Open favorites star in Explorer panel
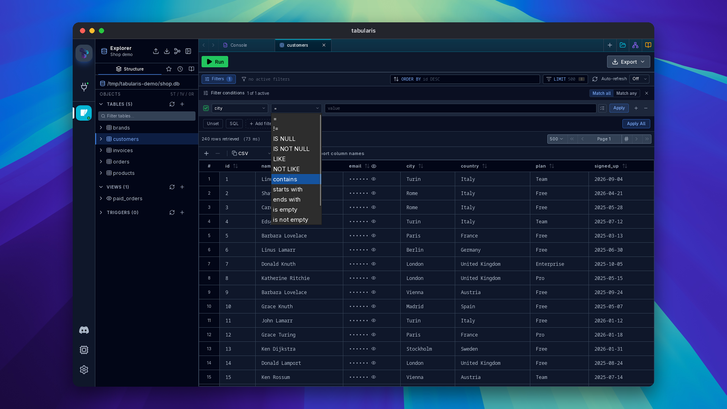Image resolution: width=727 pixels, height=409 pixels. pos(169,69)
